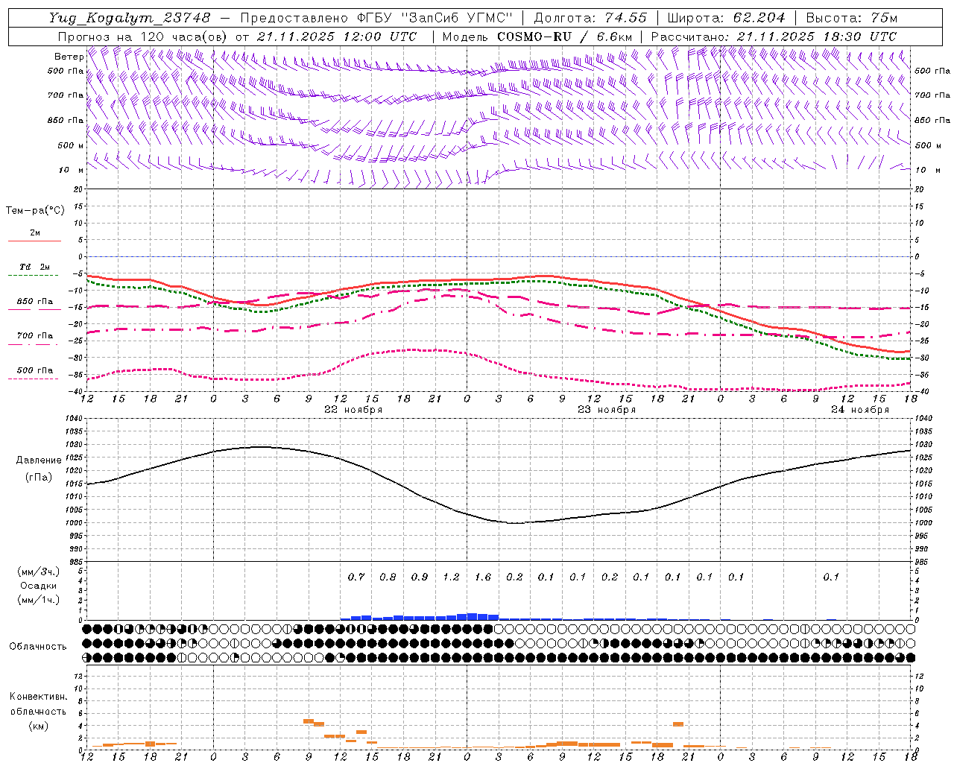Screen dimensions: 954x763
Task: Click the Высота: 75м elevation value
Action: [852, 18]
